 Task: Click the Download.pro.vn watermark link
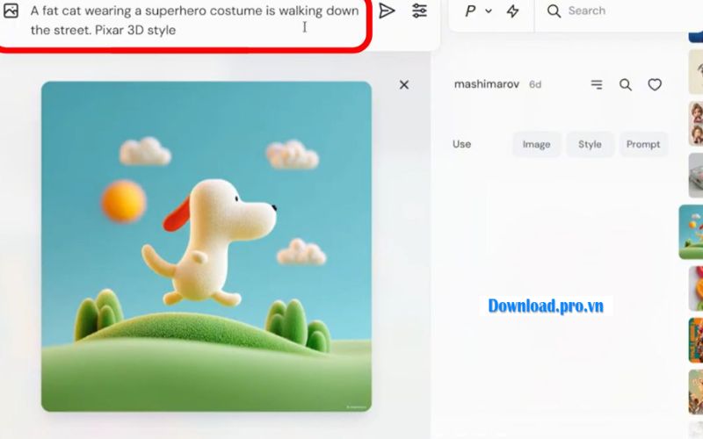pos(546,306)
